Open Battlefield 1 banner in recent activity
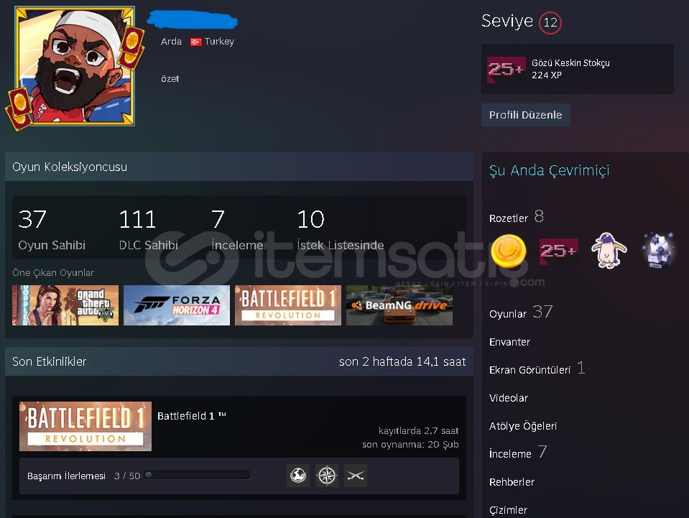 point(85,426)
